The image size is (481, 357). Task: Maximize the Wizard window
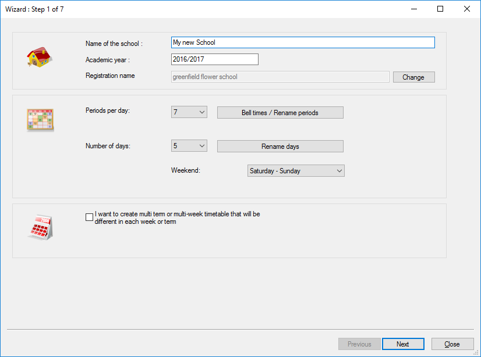(440, 9)
